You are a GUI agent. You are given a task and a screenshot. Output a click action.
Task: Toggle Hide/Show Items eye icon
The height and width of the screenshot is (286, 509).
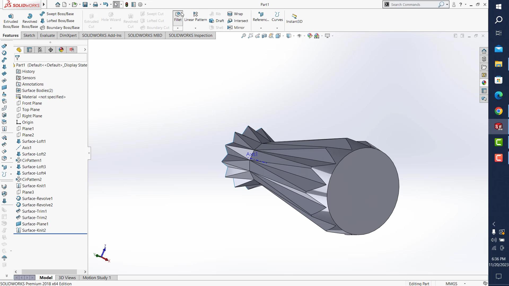click(300, 36)
